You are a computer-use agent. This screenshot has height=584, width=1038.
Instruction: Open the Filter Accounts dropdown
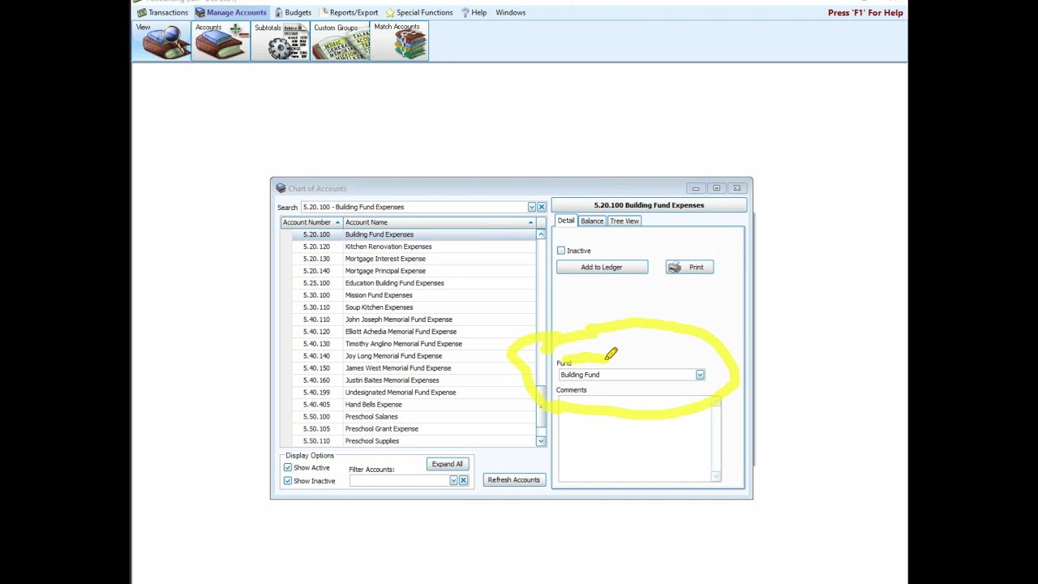[x=453, y=480]
